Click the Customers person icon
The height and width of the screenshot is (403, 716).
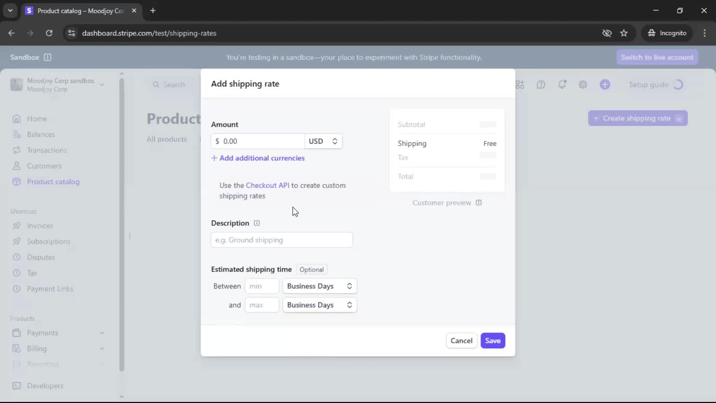tap(16, 166)
